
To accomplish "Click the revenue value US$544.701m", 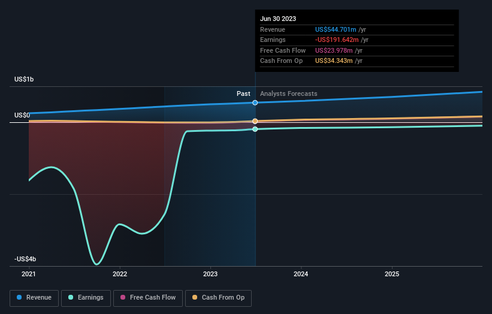I will pos(336,29).
